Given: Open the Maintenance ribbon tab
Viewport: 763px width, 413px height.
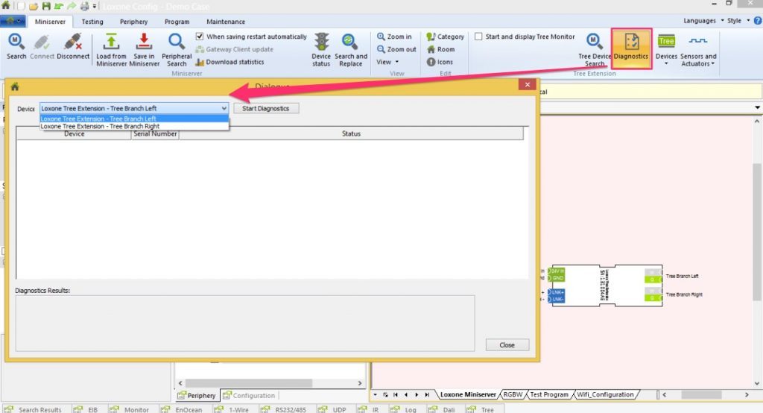Looking at the screenshot, I should pos(225,22).
